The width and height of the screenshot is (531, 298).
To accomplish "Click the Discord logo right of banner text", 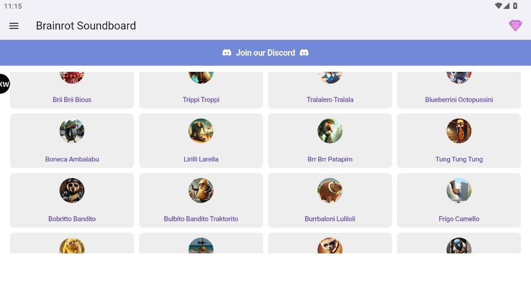I will [x=304, y=53].
